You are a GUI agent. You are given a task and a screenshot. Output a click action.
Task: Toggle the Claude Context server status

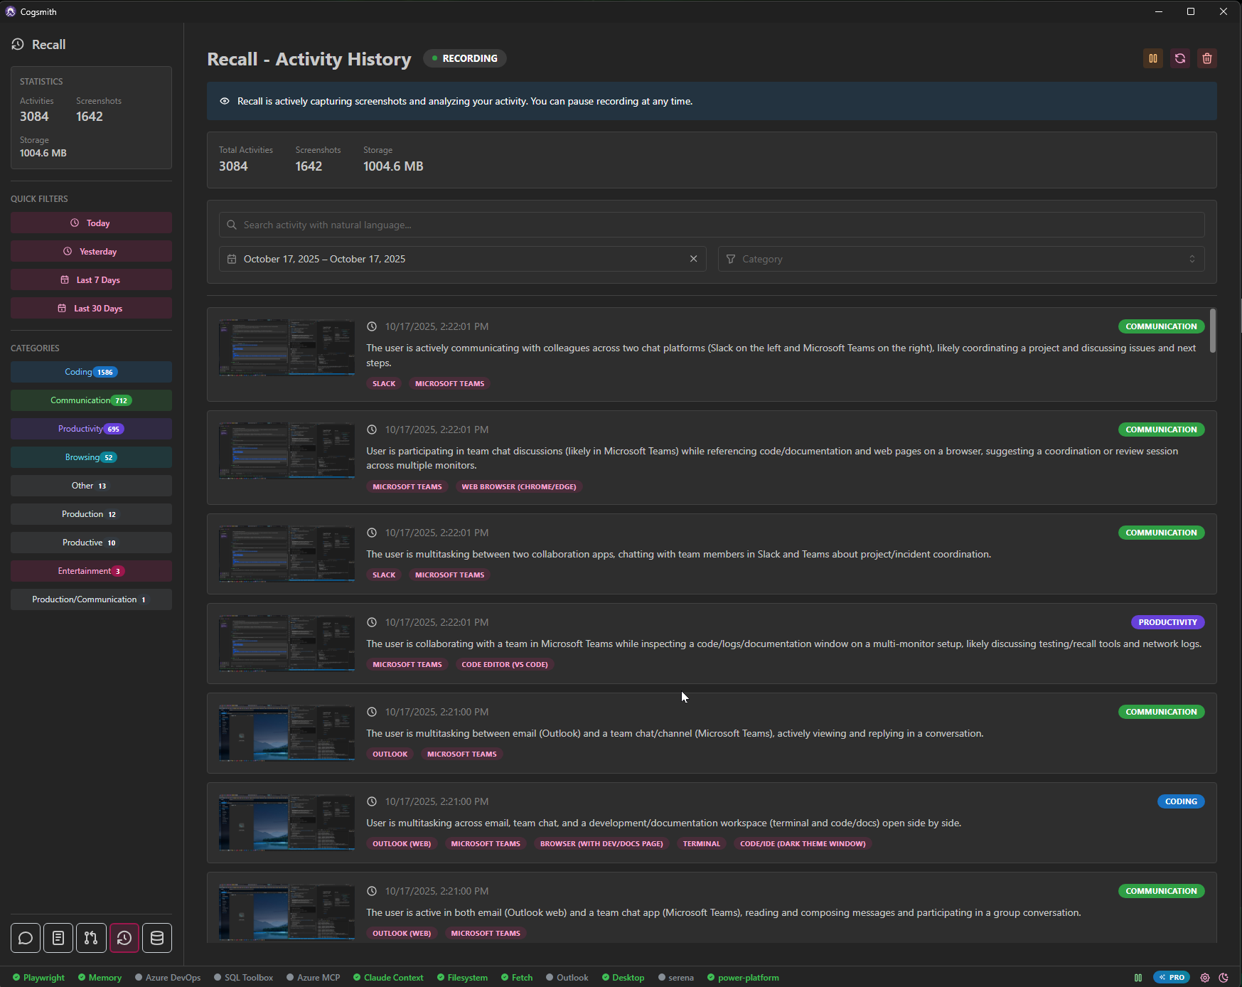[x=388, y=977]
